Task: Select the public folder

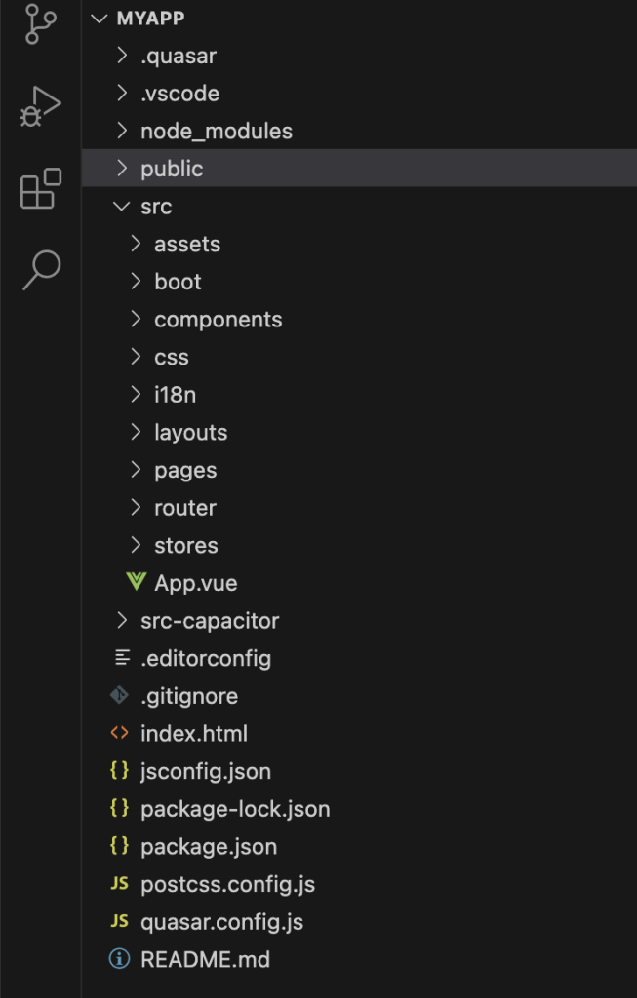Action: coord(172,169)
